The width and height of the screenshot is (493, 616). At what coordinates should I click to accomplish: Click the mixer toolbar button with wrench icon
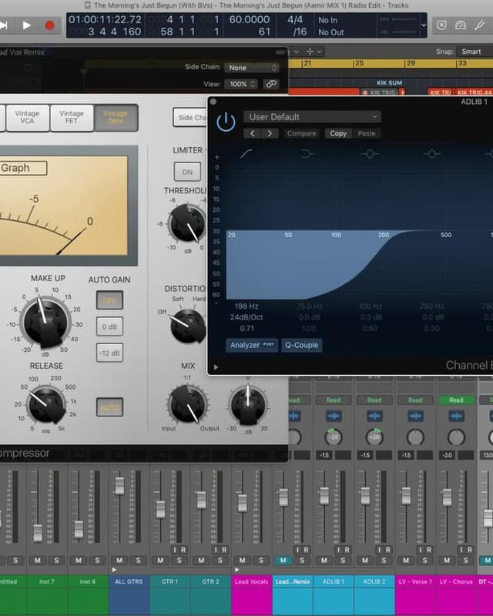[479, 25]
